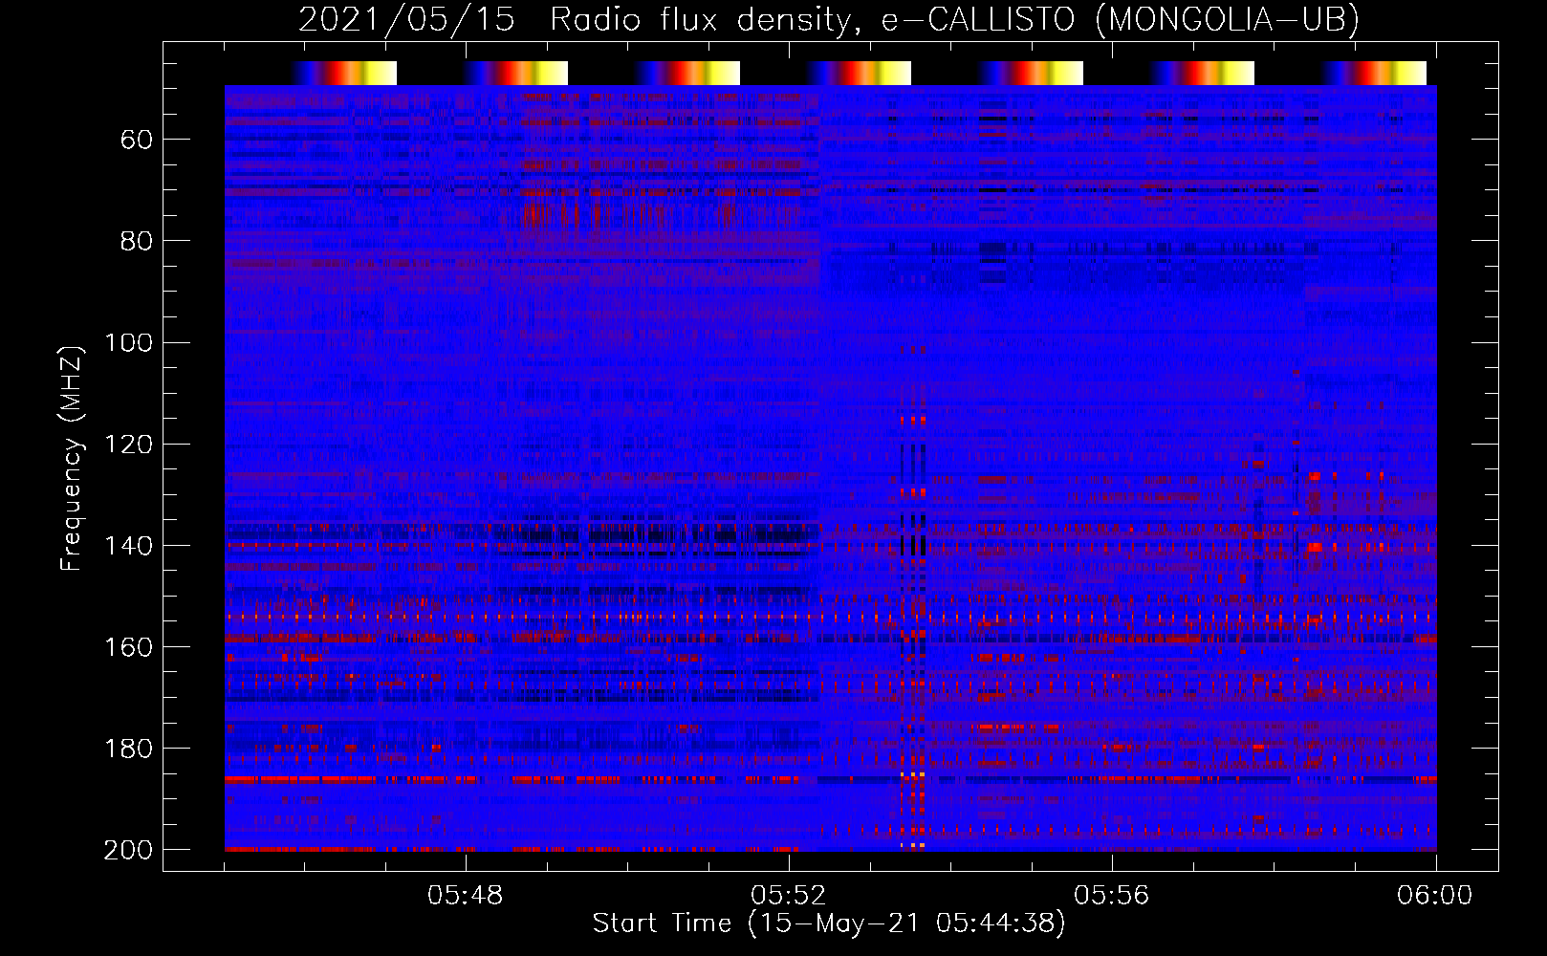Click the 80 MHz frequency label
The width and height of the screenshot is (1547, 956).
click(x=137, y=241)
